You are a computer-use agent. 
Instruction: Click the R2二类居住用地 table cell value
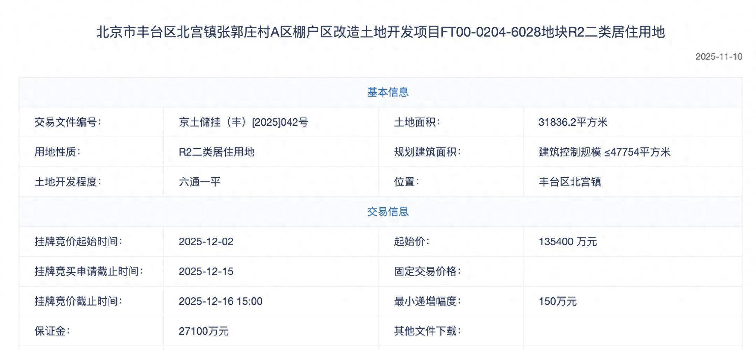pyautogui.click(x=216, y=152)
